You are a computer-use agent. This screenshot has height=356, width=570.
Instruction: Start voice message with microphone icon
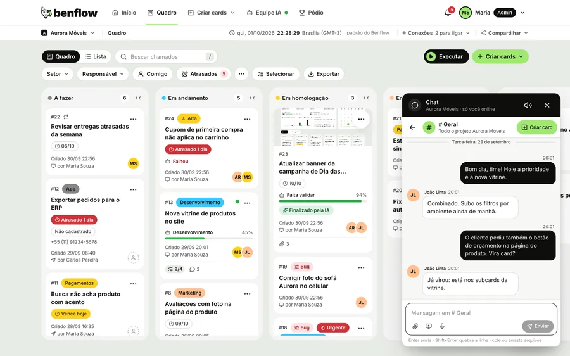pyautogui.click(x=442, y=326)
